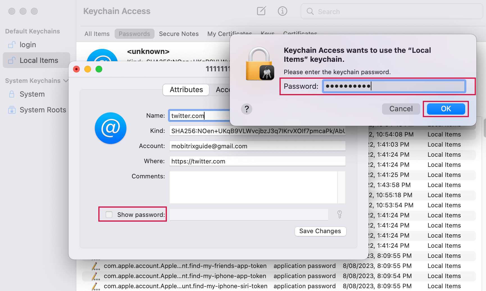The height and width of the screenshot is (291, 486).
Task: Click date 1:43:58 PM cell
Action: pos(390,185)
